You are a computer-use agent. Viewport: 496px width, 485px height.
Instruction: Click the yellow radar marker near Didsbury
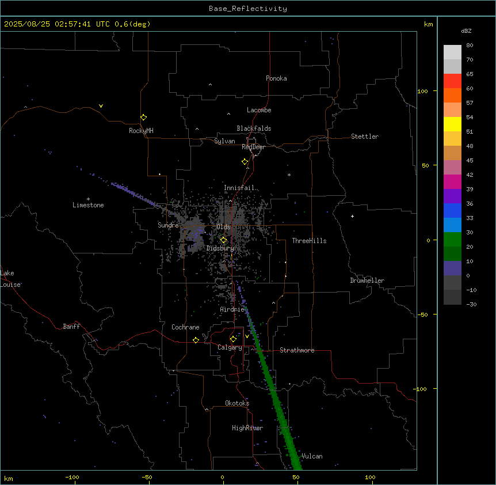coord(223,240)
